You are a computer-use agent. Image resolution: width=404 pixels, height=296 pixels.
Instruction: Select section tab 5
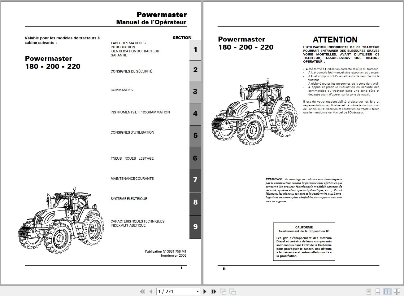(x=195, y=136)
